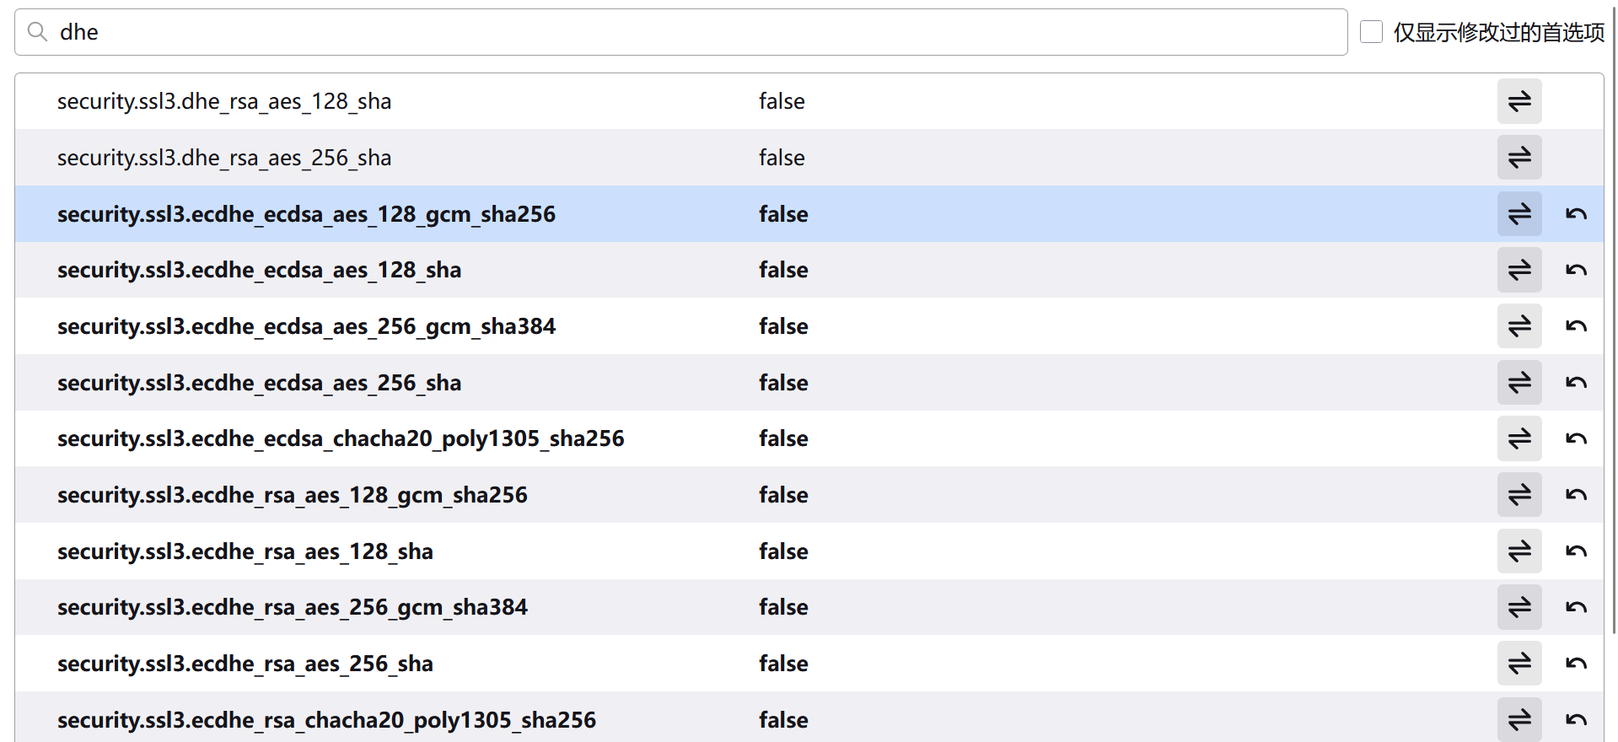Screen dimensions: 1618x742
Task: Toggle ecdhe_rsa_chacha20_poly1305_sha256 value
Action: tap(1519, 719)
